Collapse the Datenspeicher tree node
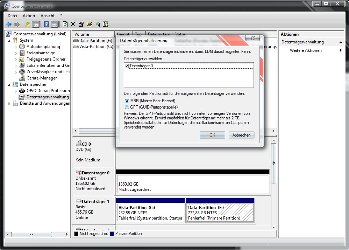Screen dimensions: 349x250 point(9,85)
